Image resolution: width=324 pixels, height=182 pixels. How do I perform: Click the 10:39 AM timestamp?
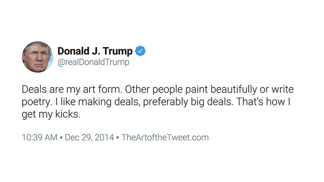pyautogui.click(x=39, y=137)
